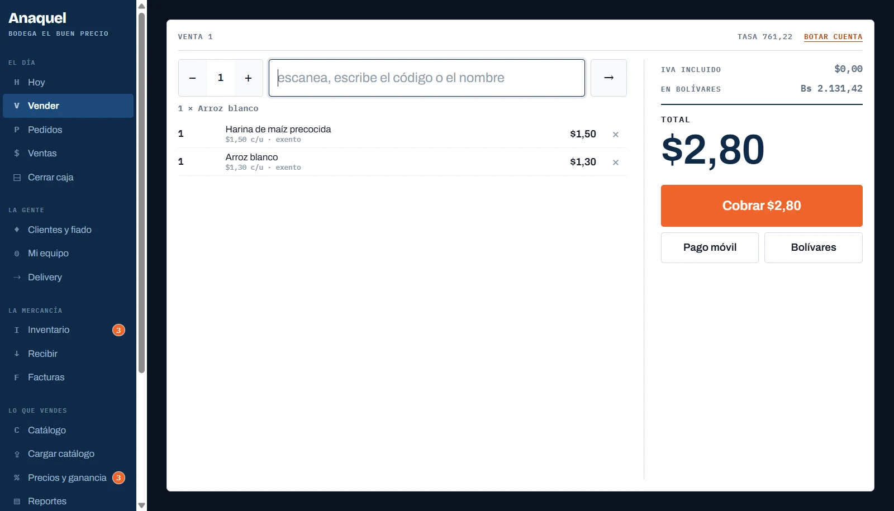Click Cobrar $2,80 button
This screenshot has height=511, width=894.
coord(762,206)
